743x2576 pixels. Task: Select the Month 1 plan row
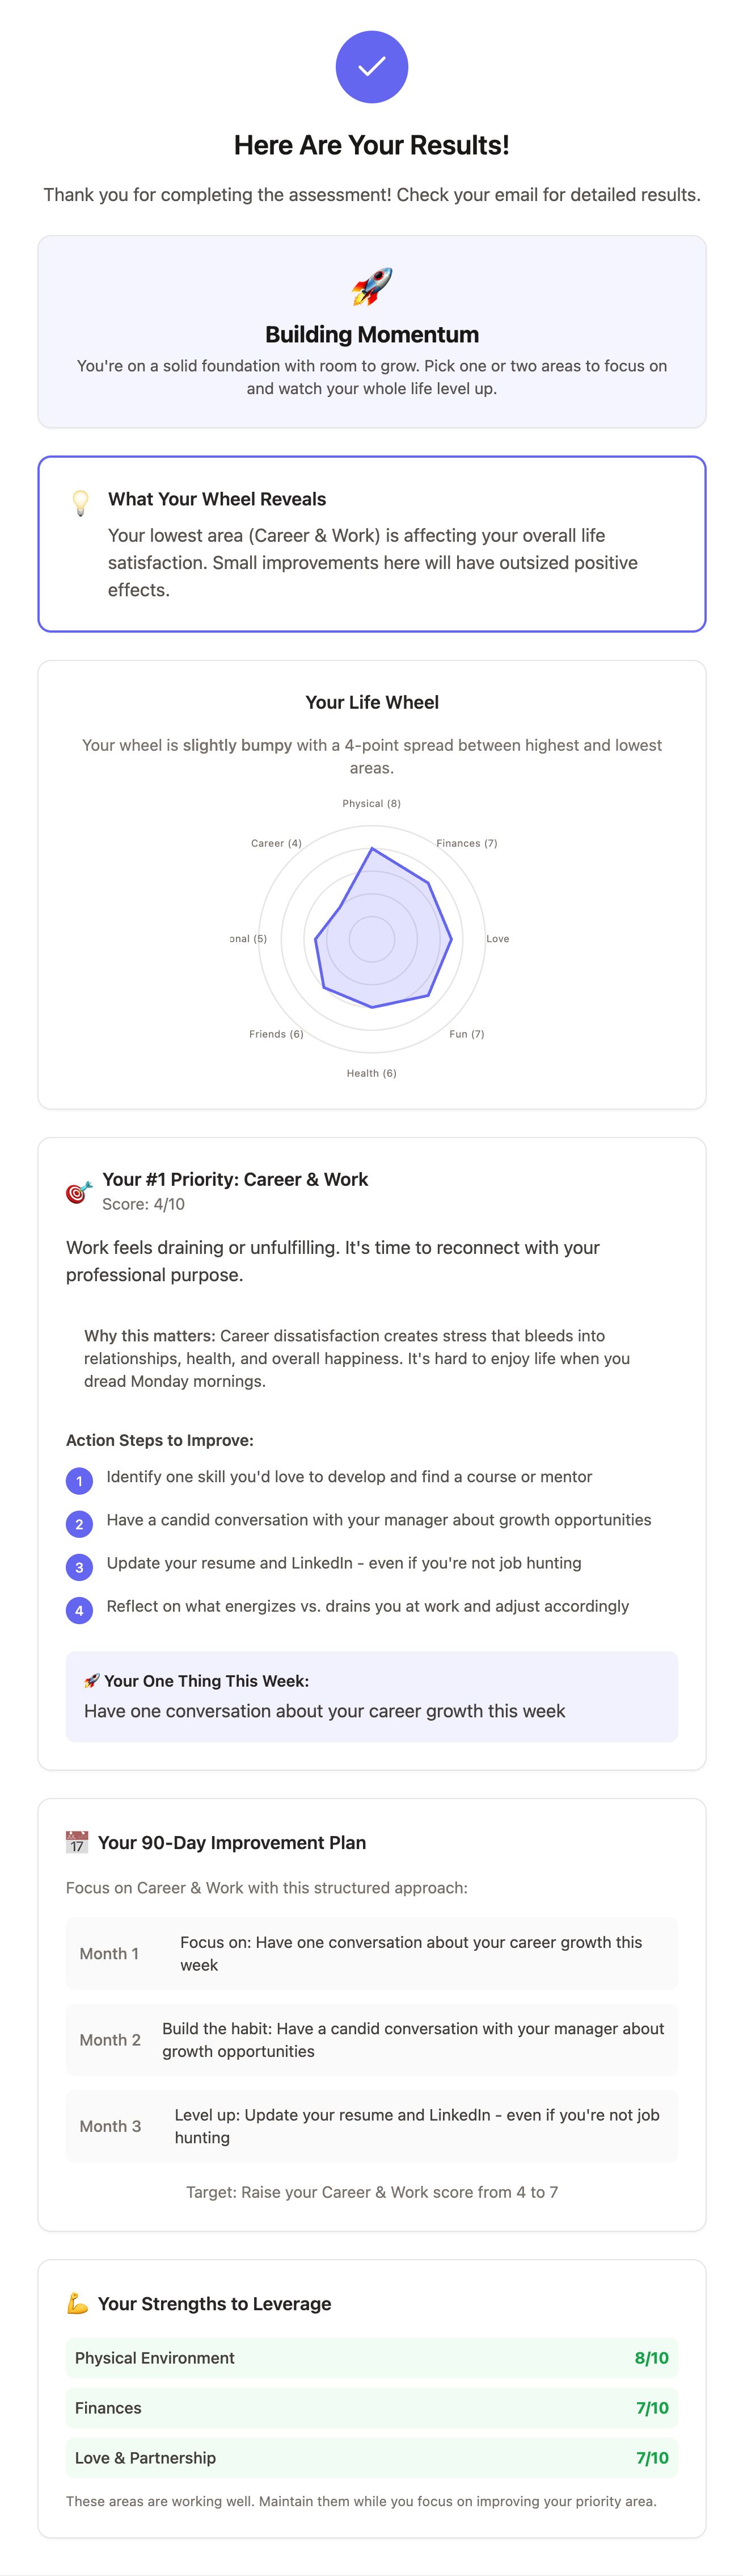pos(372,1953)
